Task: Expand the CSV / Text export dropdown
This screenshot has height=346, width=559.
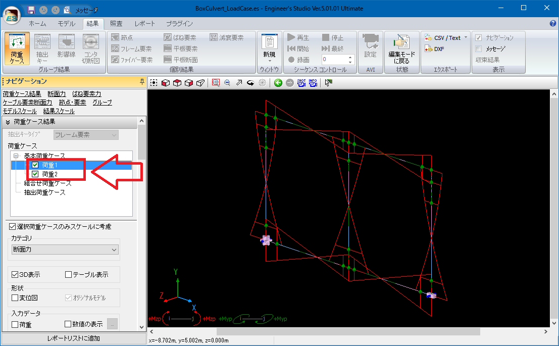Action: click(x=466, y=38)
